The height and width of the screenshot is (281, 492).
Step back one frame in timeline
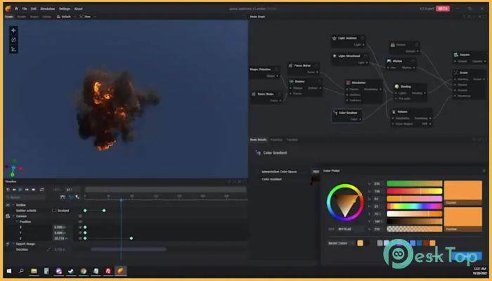point(15,190)
